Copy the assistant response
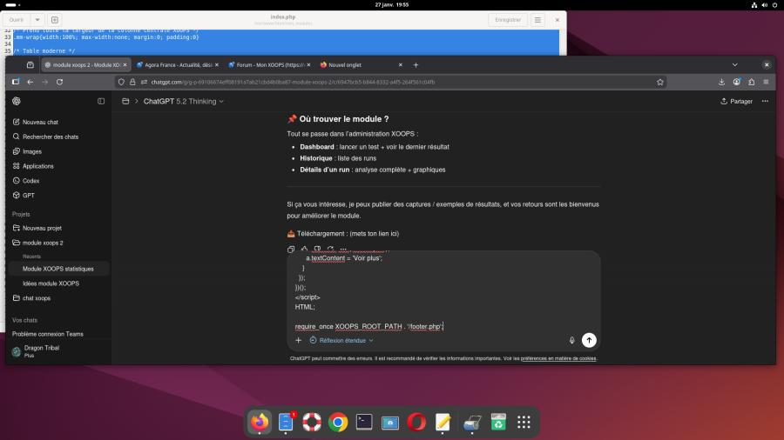The height and width of the screenshot is (440, 784). coord(291,249)
